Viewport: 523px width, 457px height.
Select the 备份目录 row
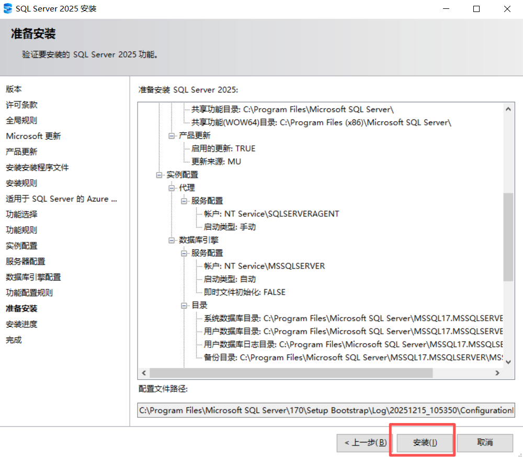pos(353,357)
